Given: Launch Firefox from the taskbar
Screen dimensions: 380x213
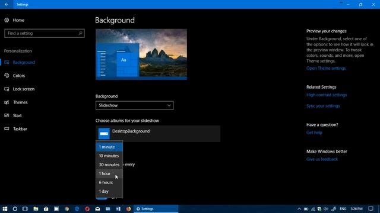Looking at the screenshot, I should [x=128, y=209].
